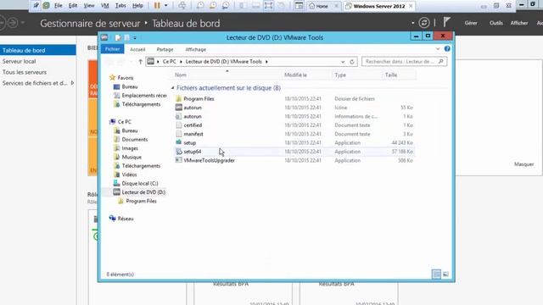Screen dimensions: 543x305
Task: Click the Rechercher search field
Action: click(x=404, y=62)
